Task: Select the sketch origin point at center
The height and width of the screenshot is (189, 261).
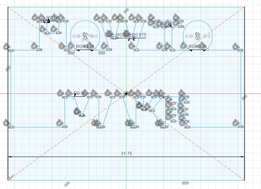Action: point(126,94)
